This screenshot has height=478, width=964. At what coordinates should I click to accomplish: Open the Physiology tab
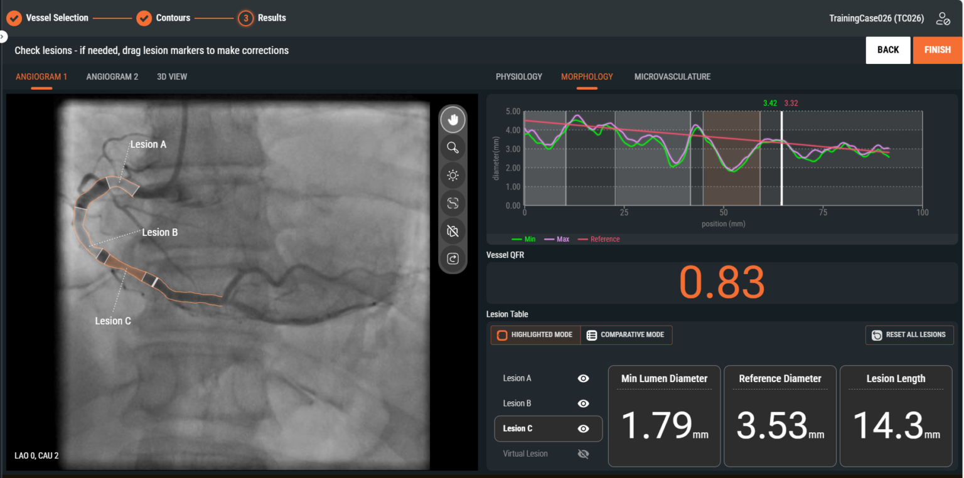518,77
